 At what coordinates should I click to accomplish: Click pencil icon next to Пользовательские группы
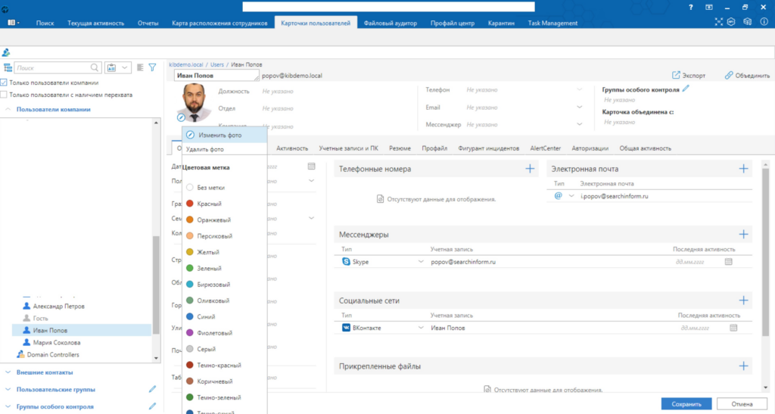(x=152, y=389)
